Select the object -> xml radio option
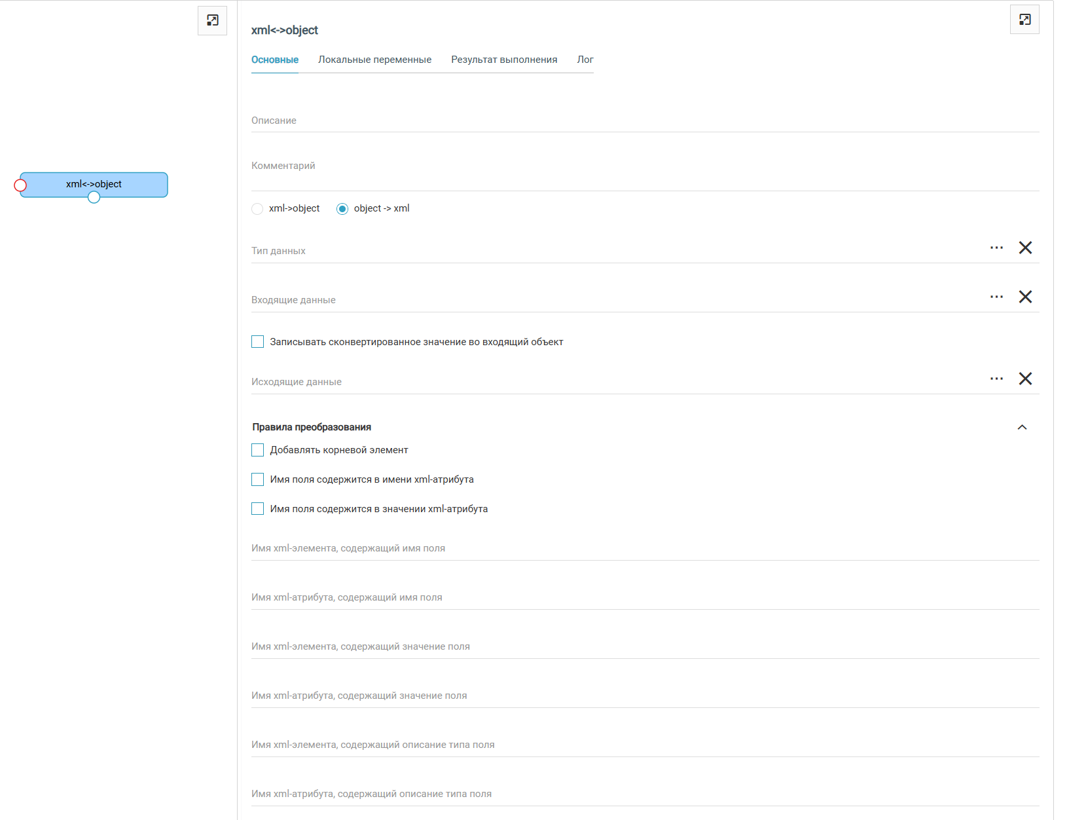 (342, 209)
